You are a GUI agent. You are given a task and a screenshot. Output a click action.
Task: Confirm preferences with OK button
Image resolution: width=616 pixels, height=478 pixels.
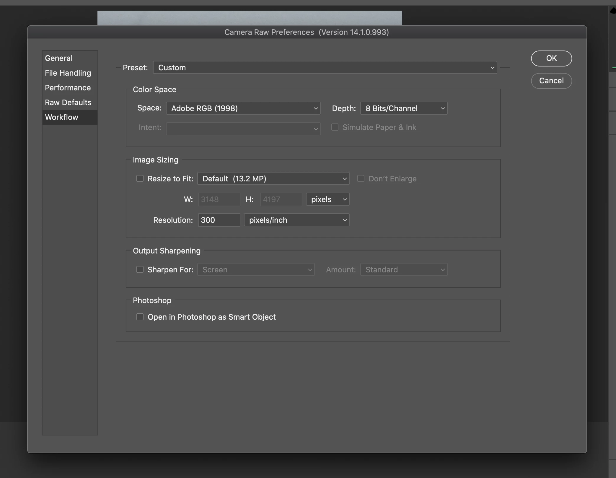click(x=551, y=58)
